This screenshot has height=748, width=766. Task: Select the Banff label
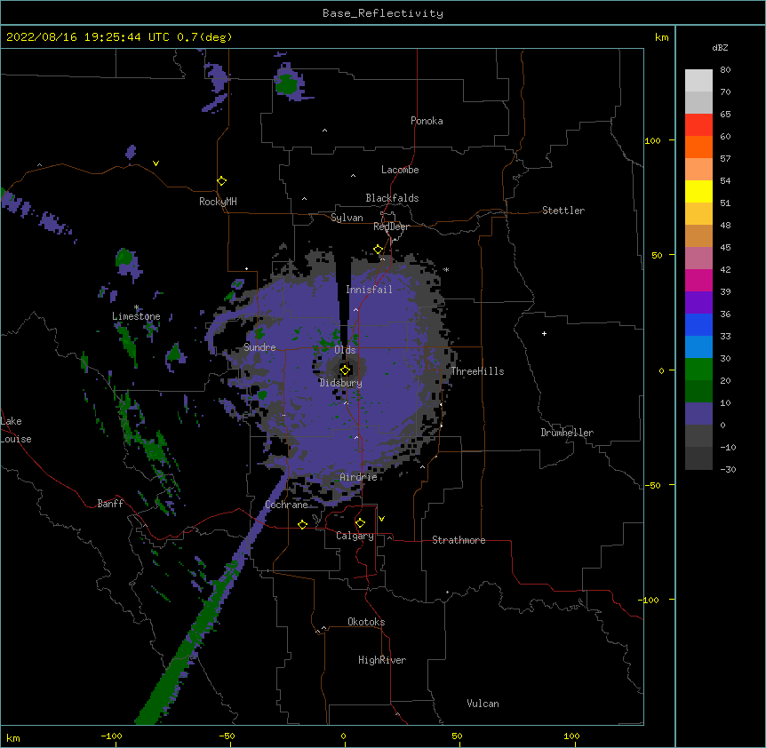coord(110,504)
